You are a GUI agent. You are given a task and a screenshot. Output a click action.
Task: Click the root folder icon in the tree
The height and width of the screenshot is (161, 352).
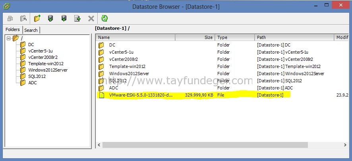[16, 38]
